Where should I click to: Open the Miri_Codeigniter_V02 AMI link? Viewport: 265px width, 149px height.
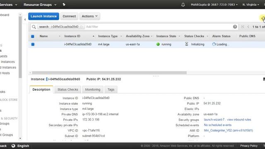click(x=228, y=130)
